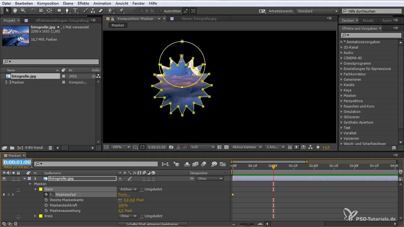Hide the fotografie.jpg layer via eye icon

(x=4, y=178)
